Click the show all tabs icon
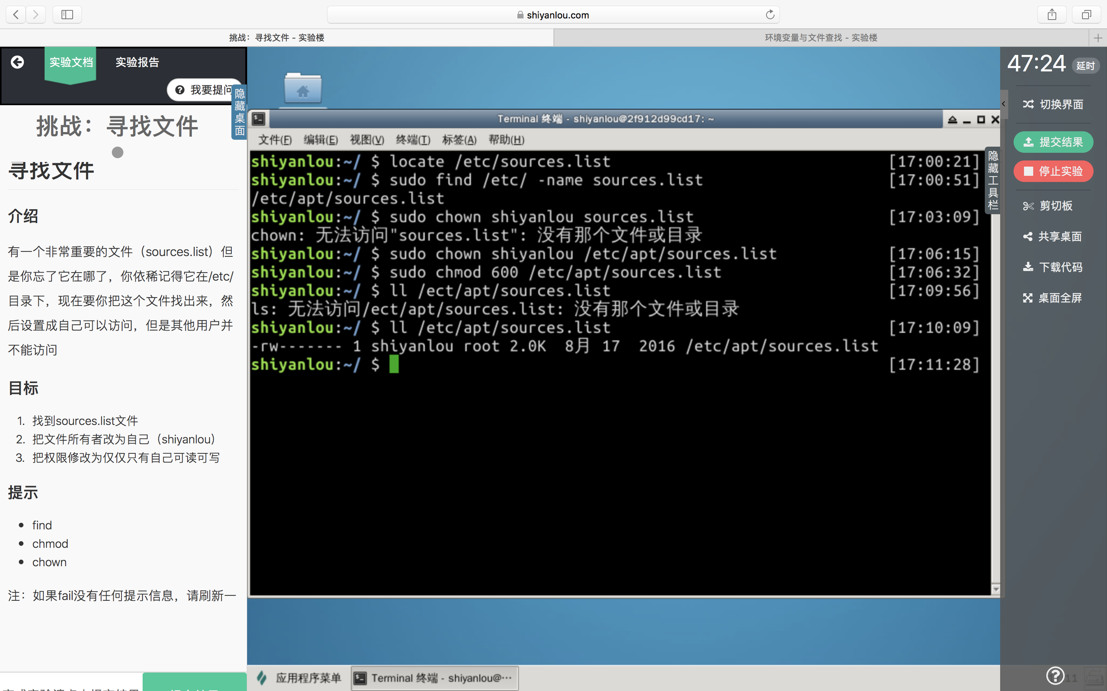Screen dimensions: 1107x691 pyautogui.click(x=1086, y=15)
